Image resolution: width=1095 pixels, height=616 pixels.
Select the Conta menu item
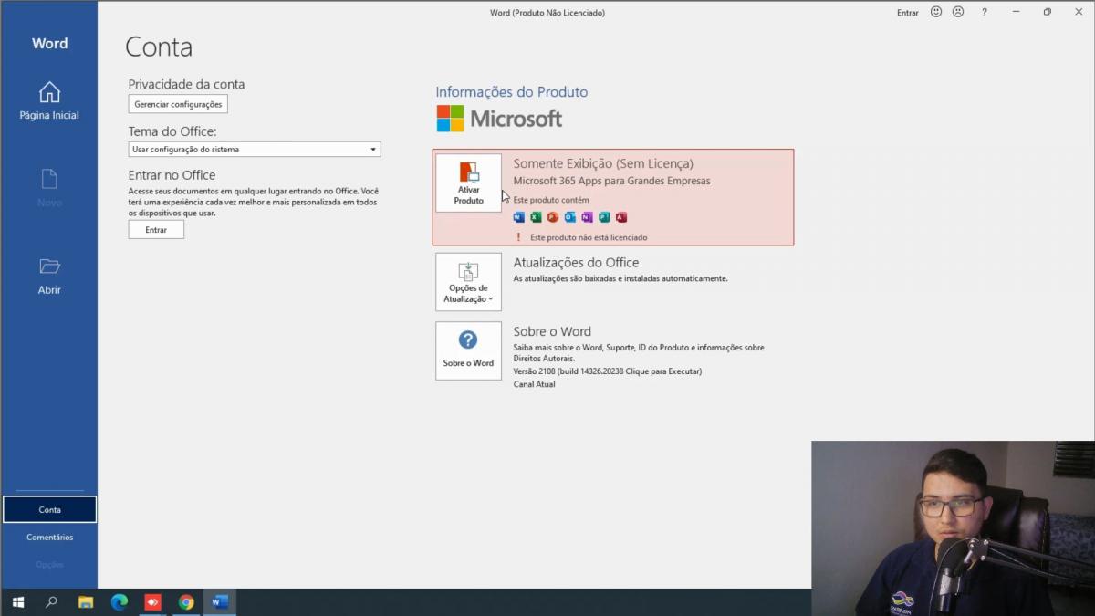coord(49,510)
